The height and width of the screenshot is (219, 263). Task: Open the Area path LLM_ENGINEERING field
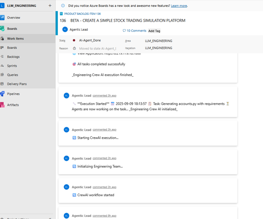[158, 41]
